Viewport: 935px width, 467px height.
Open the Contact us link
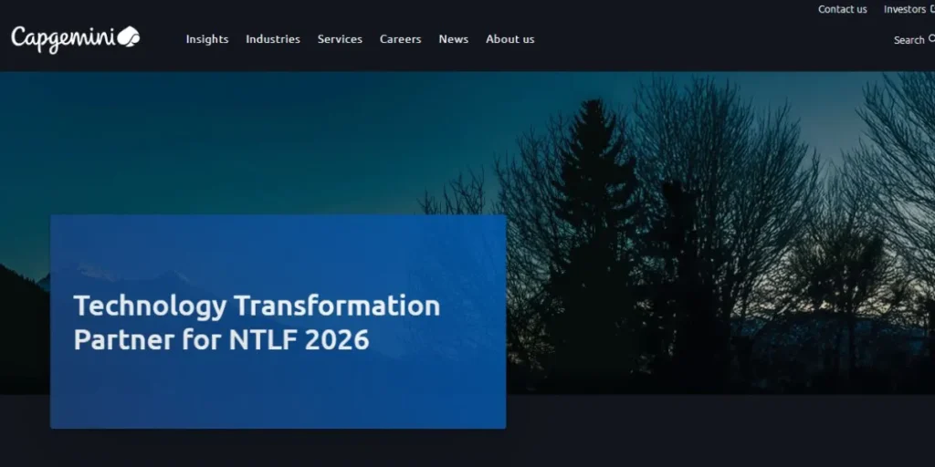tap(842, 9)
